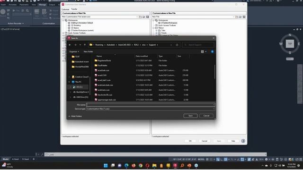
Task: Switch to Transfer tab in CUI
Action: 74,9
